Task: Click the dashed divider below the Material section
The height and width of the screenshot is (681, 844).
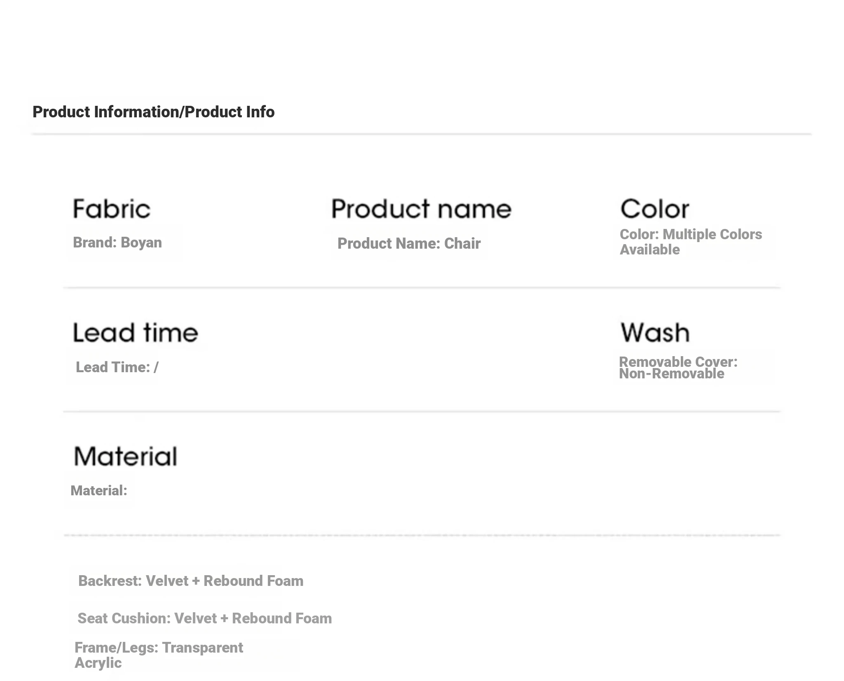Action: pos(421,535)
